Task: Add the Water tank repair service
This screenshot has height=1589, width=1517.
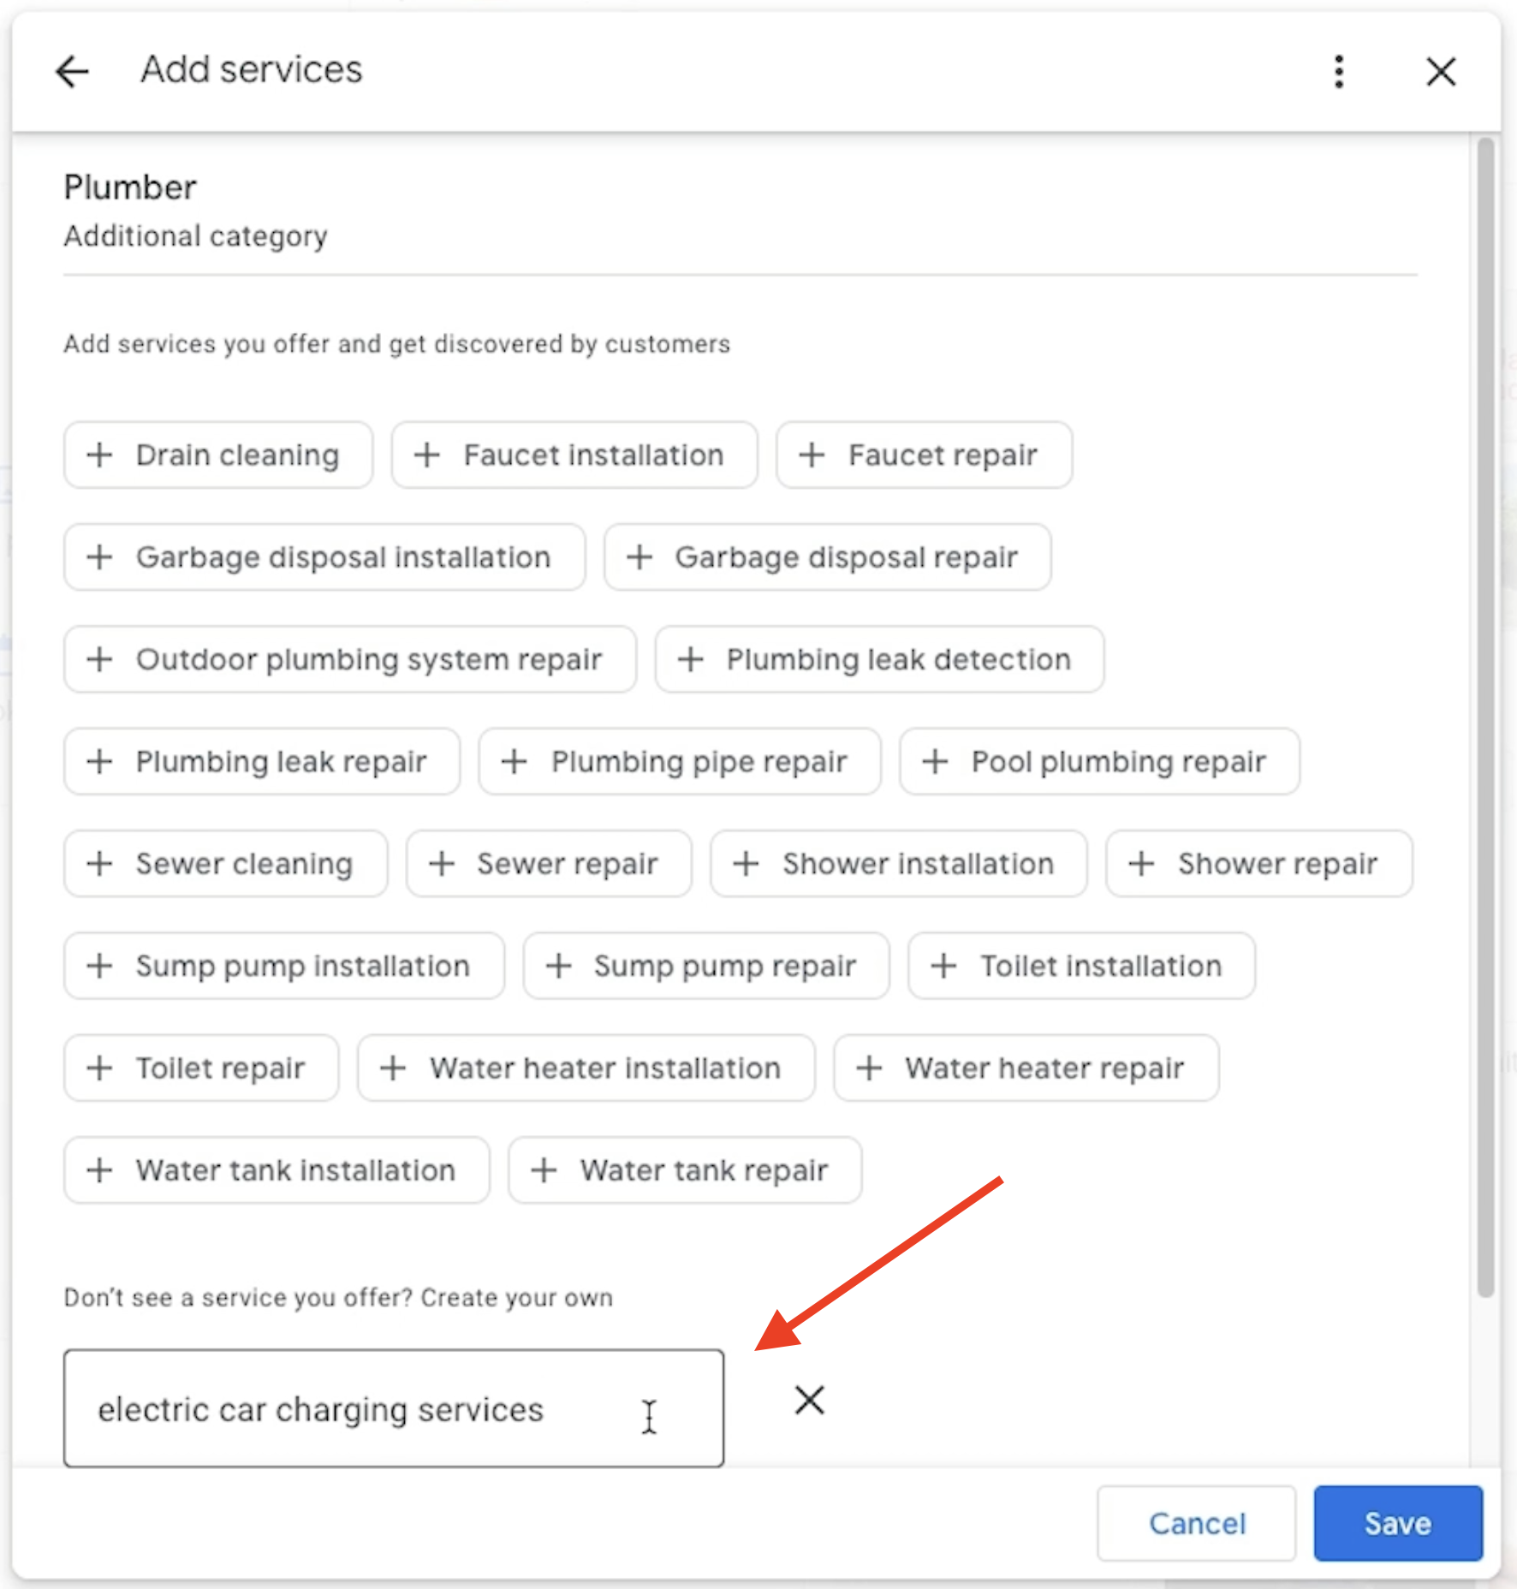Action: click(684, 1170)
